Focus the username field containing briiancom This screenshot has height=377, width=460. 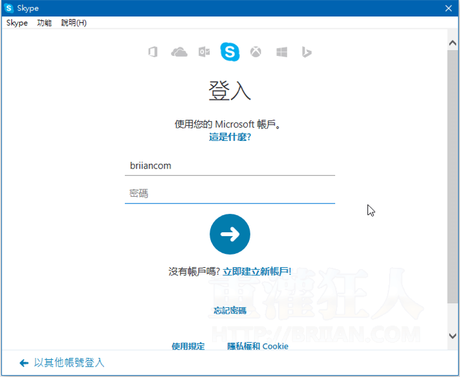(x=230, y=166)
